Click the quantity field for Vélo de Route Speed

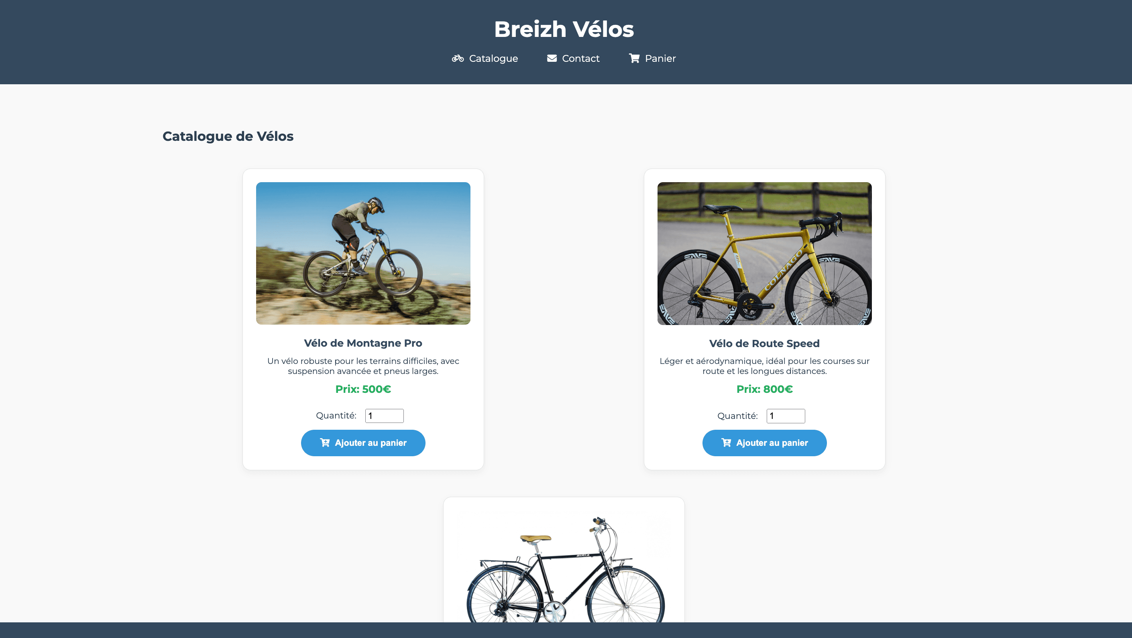point(785,416)
